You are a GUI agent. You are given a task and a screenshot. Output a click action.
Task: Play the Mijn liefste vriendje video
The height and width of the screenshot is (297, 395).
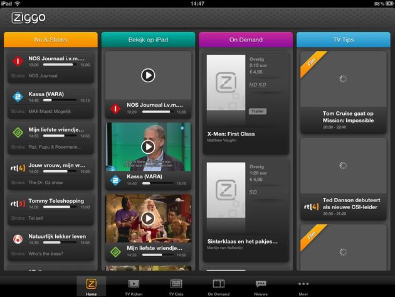tap(148, 219)
